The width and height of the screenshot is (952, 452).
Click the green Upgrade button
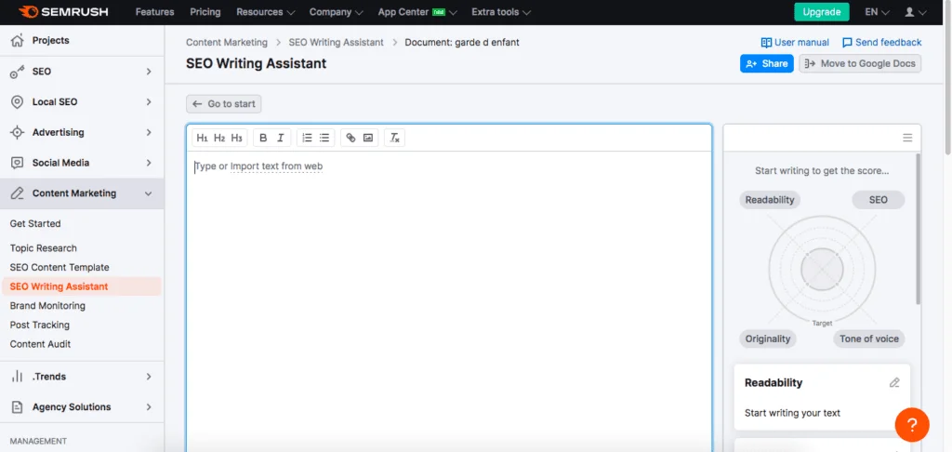[822, 12]
